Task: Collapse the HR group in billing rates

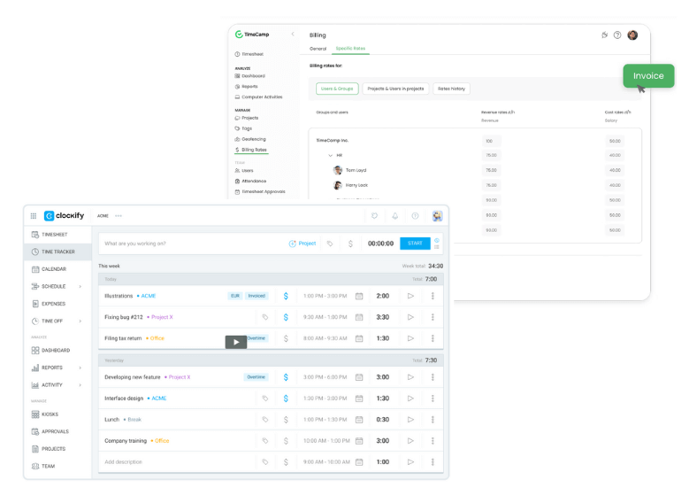Action: tap(331, 155)
